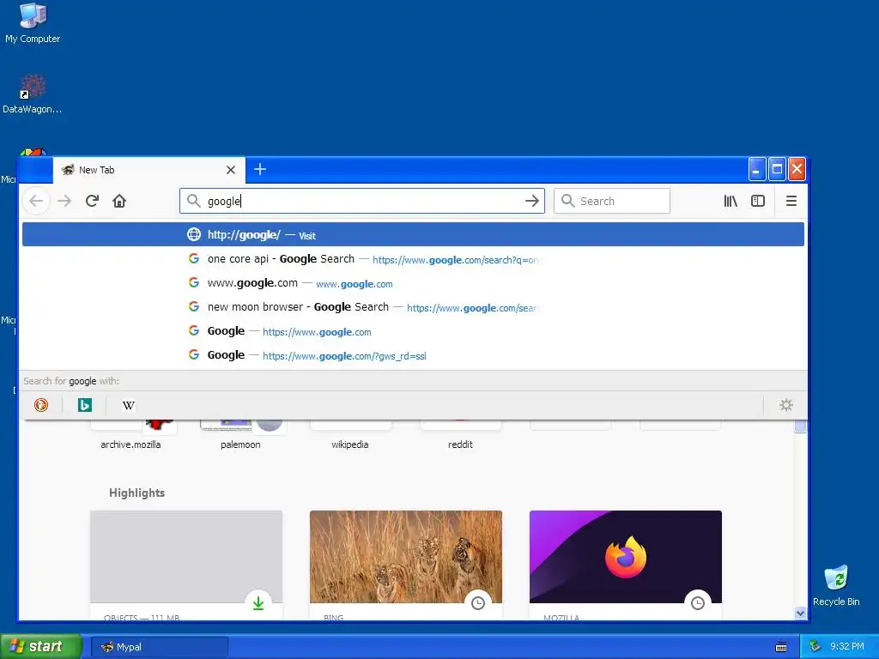Image resolution: width=879 pixels, height=659 pixels.
Task: Open the Bing tigers highlight thumbnail
Action: pyautogui.click(x=406, y=556)
